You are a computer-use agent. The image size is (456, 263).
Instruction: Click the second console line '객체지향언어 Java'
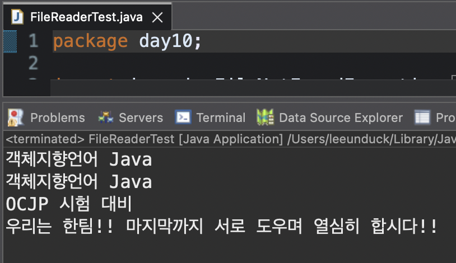tap(79, 181)
